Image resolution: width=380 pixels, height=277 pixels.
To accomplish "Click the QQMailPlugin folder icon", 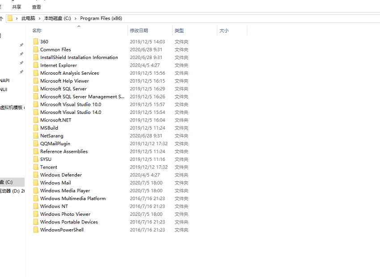I will pyautogui.click(x=36, y=143).
